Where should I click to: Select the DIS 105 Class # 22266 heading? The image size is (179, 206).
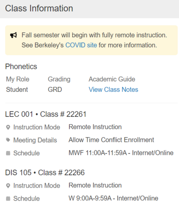tap(45, 173)
